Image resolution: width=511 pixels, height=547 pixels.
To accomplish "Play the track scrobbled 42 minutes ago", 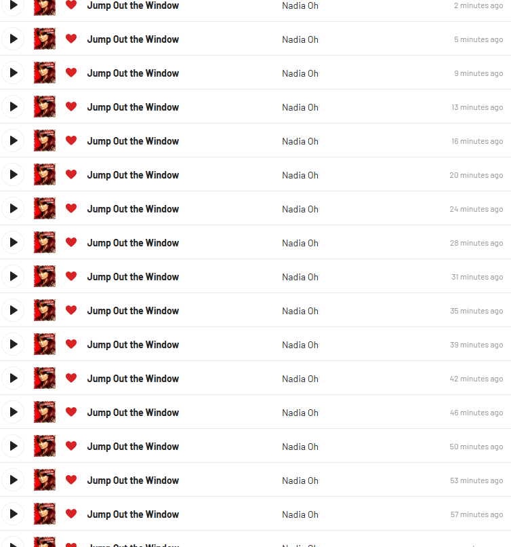I will click(x=14, y=378).
